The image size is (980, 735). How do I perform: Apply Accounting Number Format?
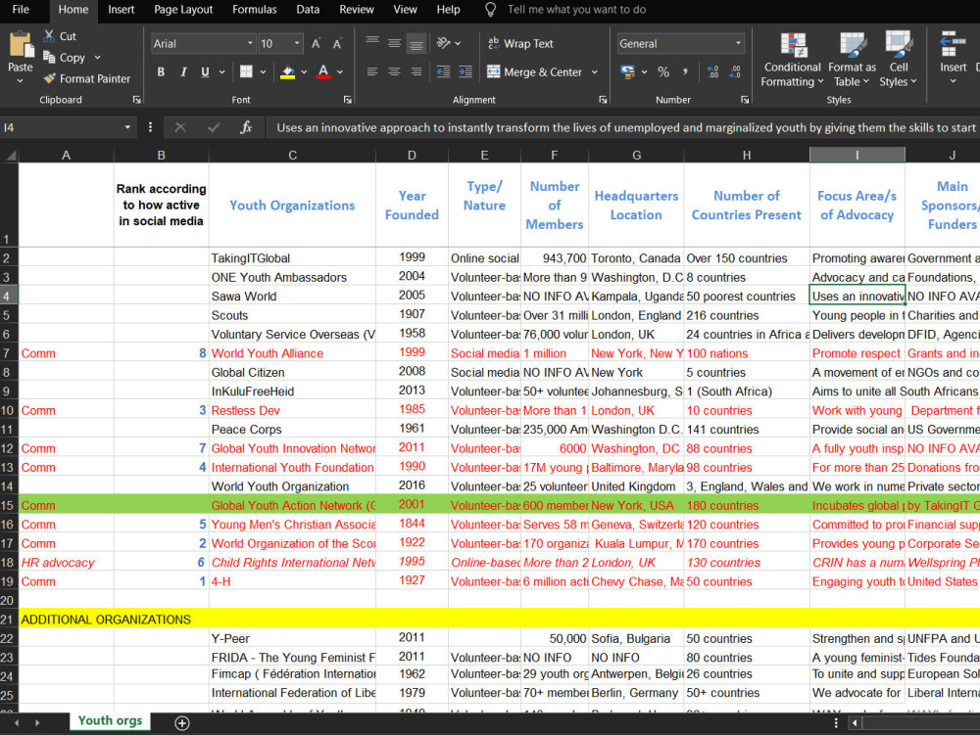[627, 71]
